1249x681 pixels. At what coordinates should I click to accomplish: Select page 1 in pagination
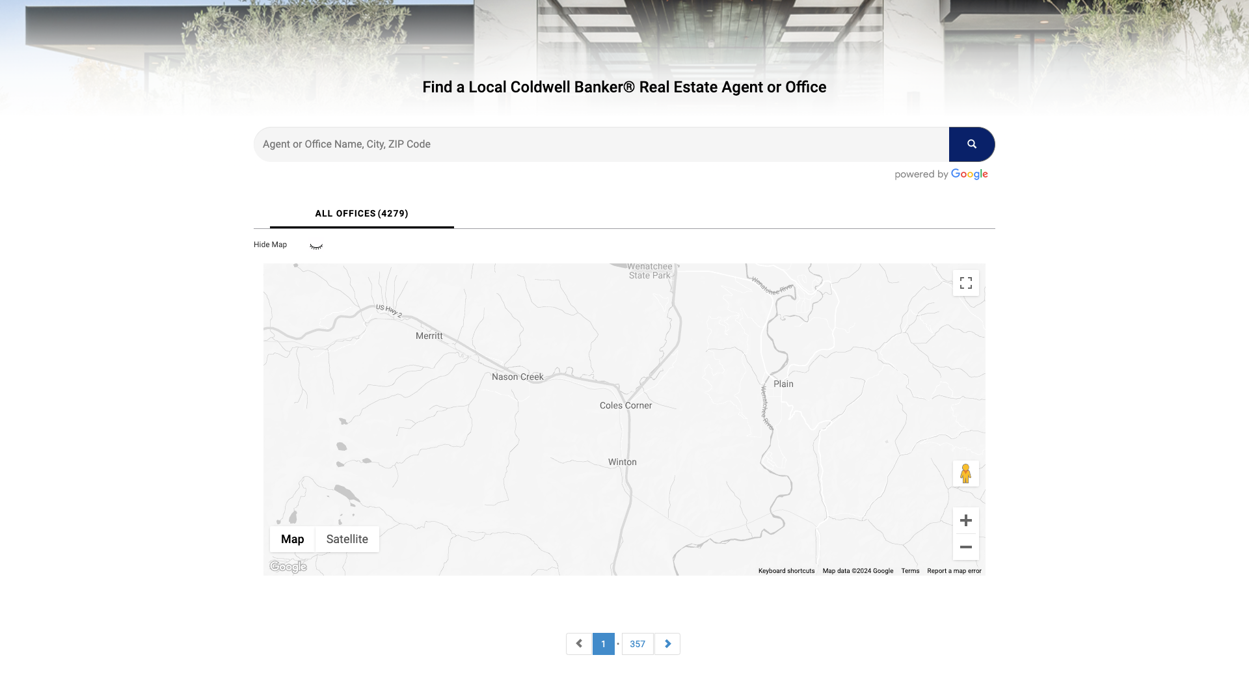604,644
